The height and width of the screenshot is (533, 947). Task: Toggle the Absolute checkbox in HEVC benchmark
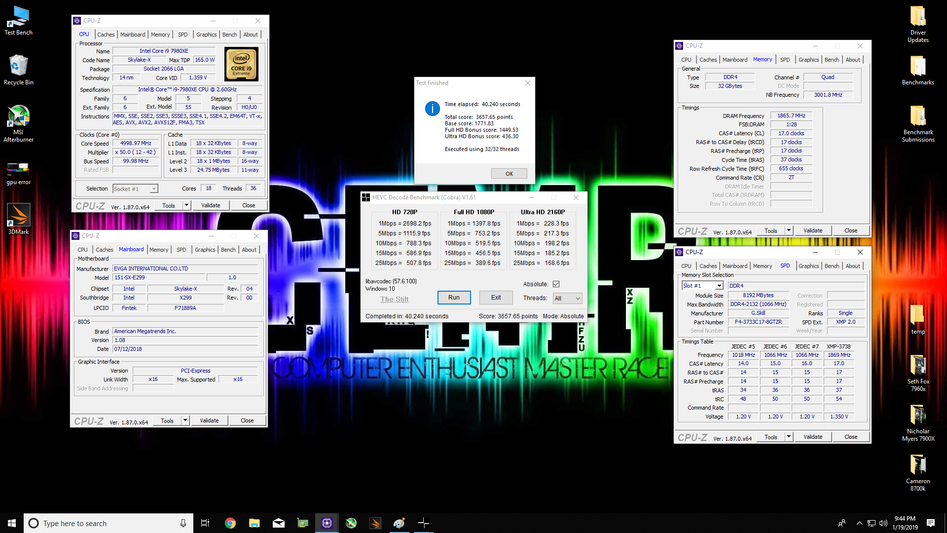tap(556, 284)
